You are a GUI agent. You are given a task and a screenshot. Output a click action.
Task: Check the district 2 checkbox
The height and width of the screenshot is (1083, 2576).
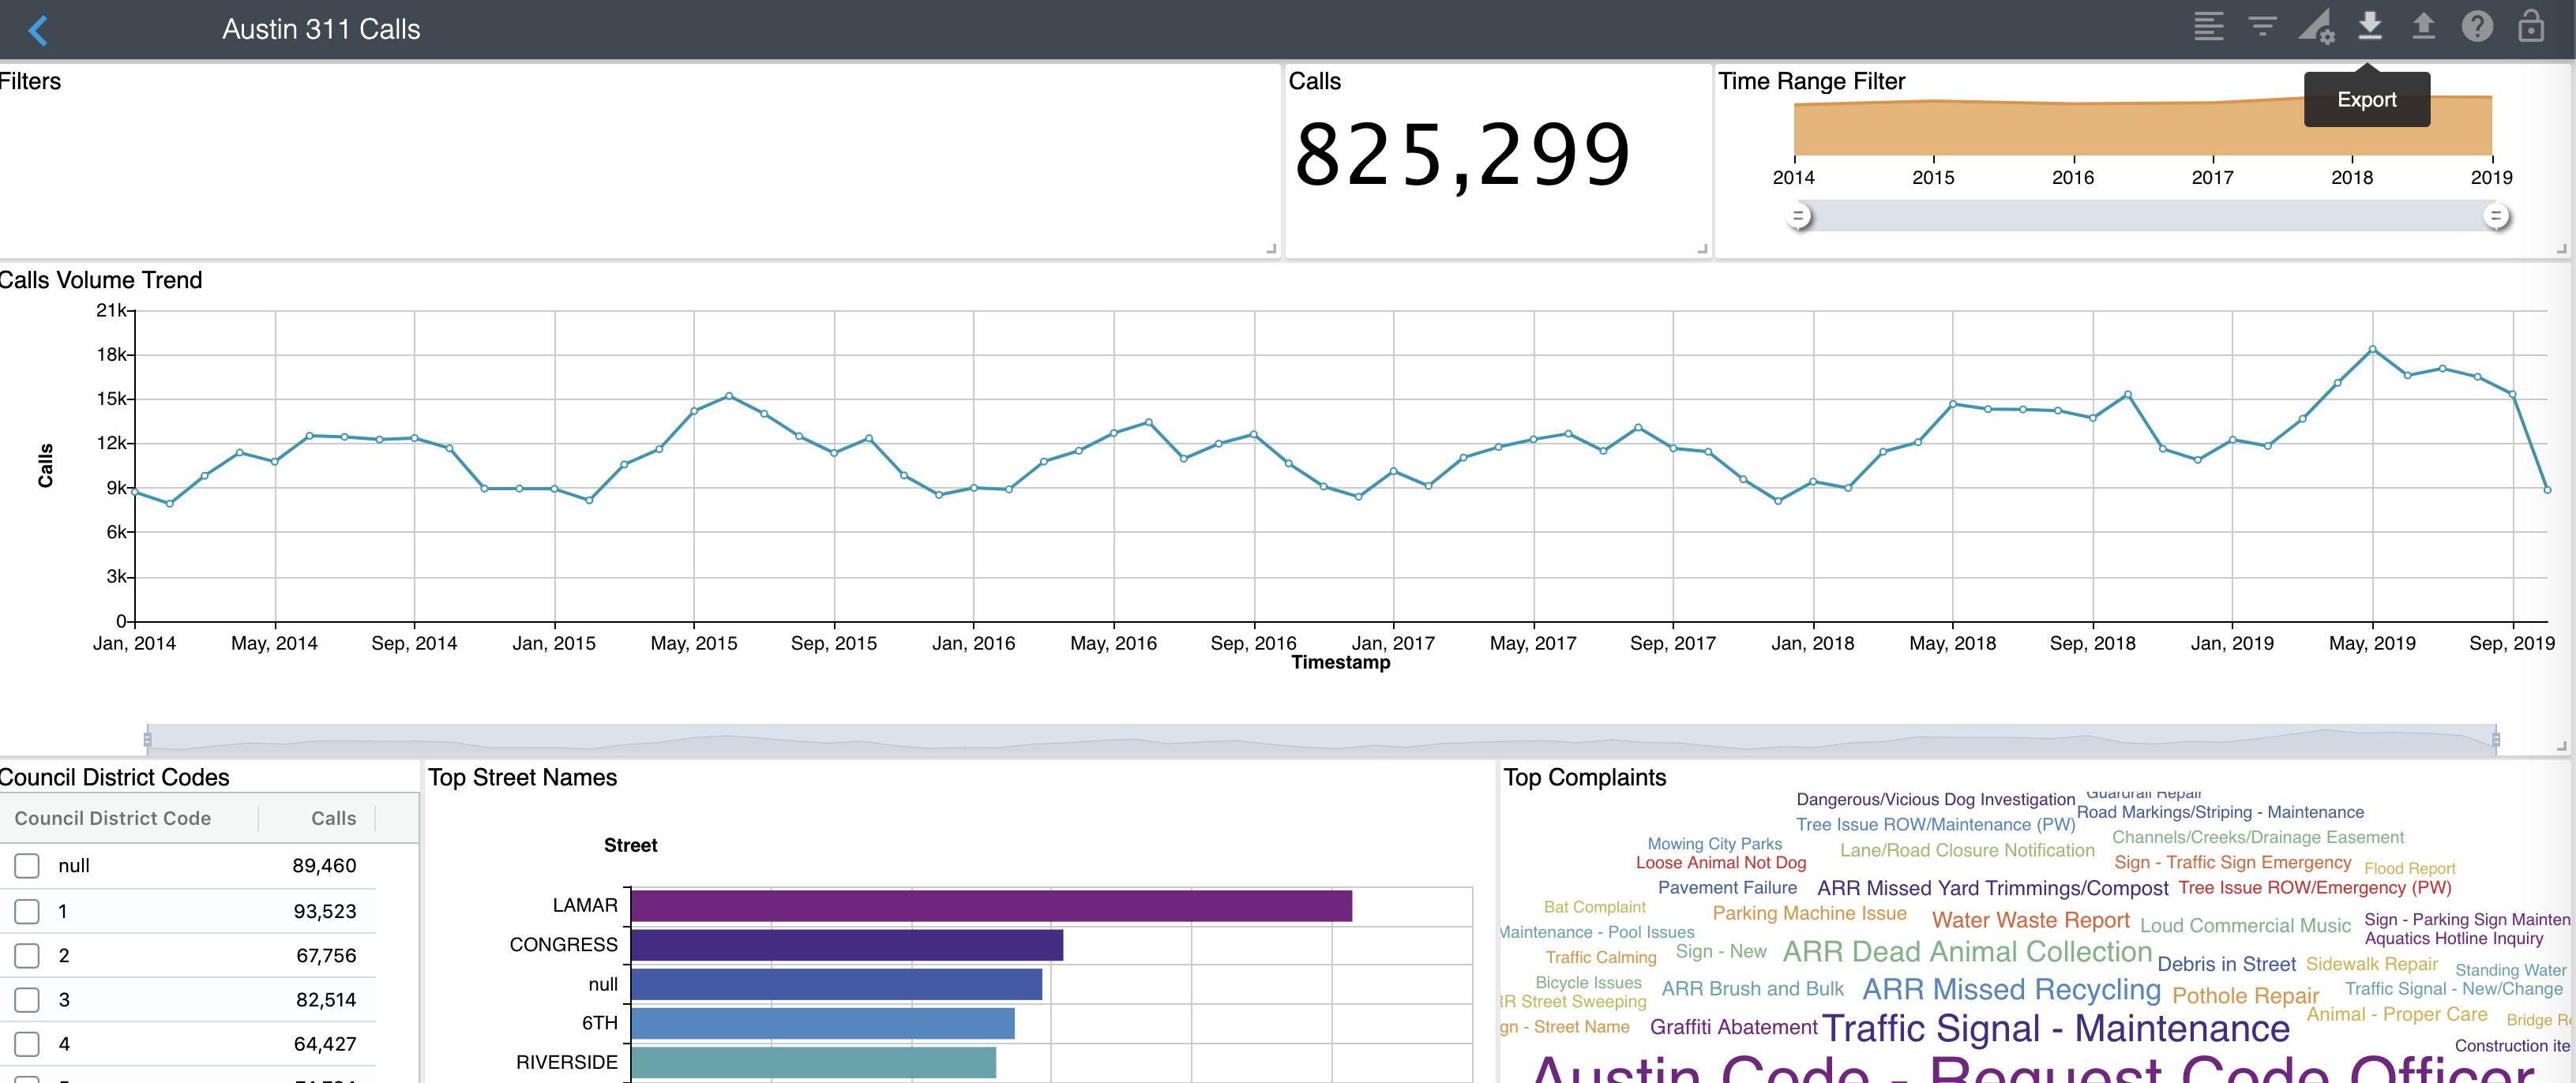pos(27,955)
